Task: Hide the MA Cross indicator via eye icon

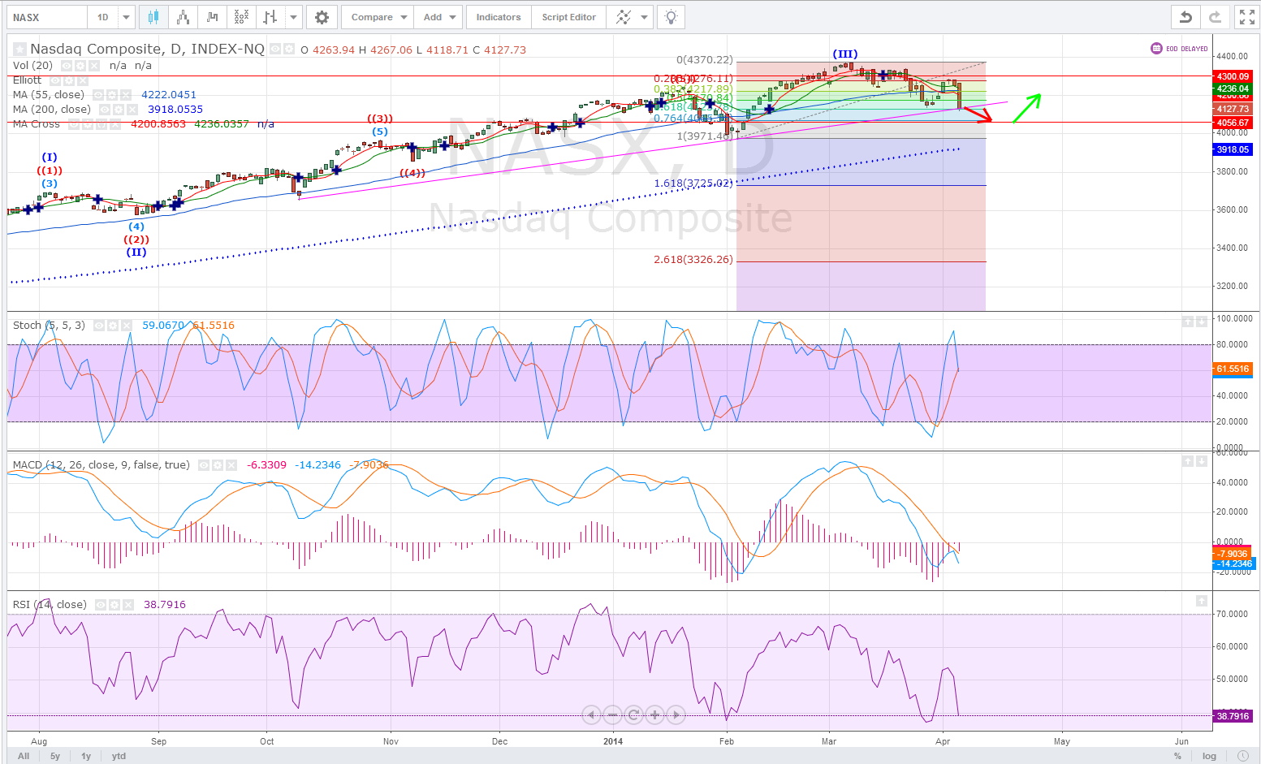Action: pyautogui.click(x=74, y=124)
